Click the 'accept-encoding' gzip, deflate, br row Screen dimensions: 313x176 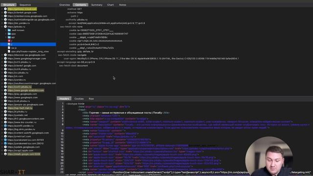(x=85, y=51)
